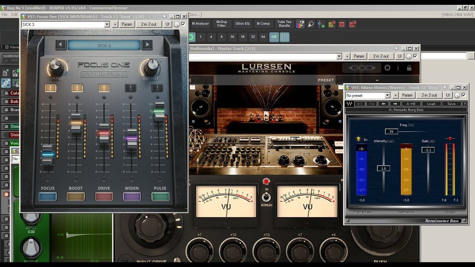475x267 pixels.
Task: Click the red M mute toolbar icon
Action: [x=342, y=24]
